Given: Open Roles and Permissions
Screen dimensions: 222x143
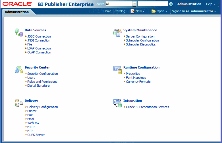Looking at the screenshot, I should click(x=42, y=82).
